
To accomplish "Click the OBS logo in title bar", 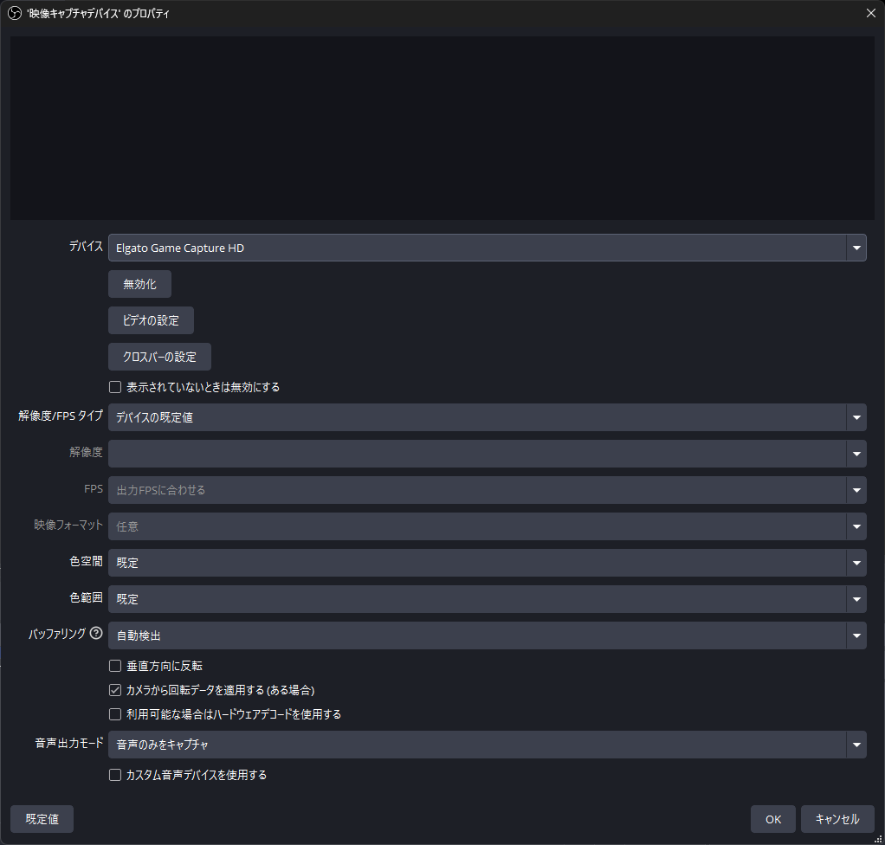I will point(15,13).
